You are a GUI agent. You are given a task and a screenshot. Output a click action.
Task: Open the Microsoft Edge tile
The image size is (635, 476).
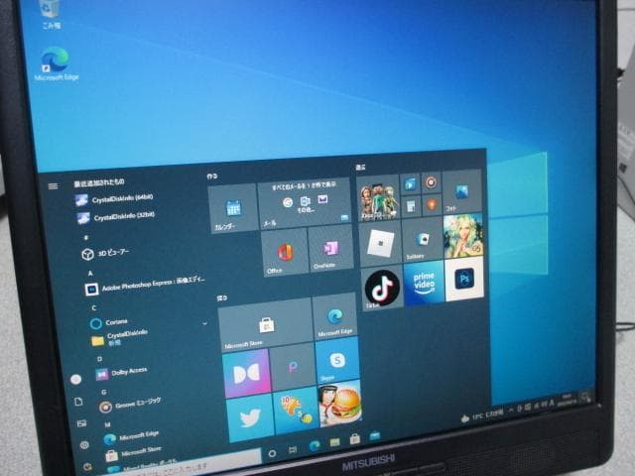click(x=335, y=317)
